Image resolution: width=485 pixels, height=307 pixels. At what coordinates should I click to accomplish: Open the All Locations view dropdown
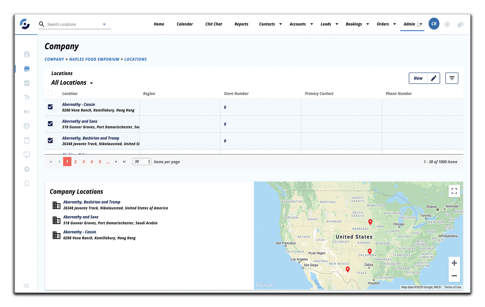(x=91, y=83)
